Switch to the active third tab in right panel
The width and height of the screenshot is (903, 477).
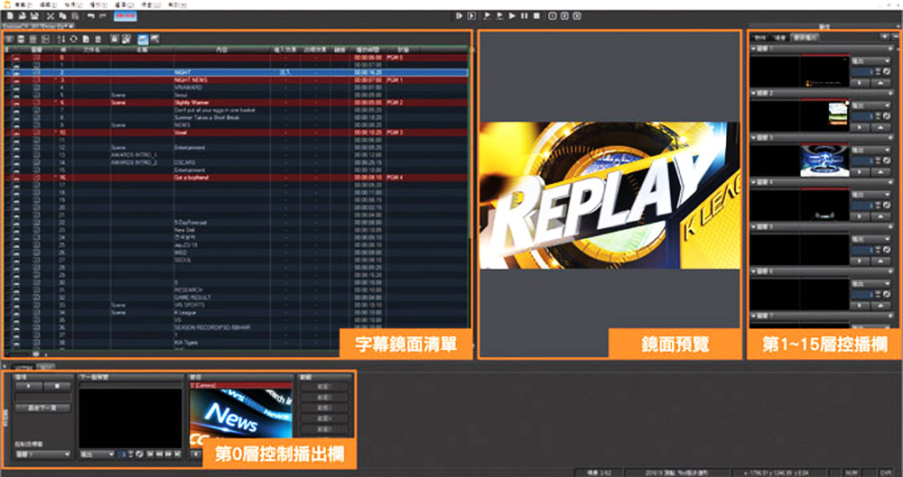(x=805, y=38)
